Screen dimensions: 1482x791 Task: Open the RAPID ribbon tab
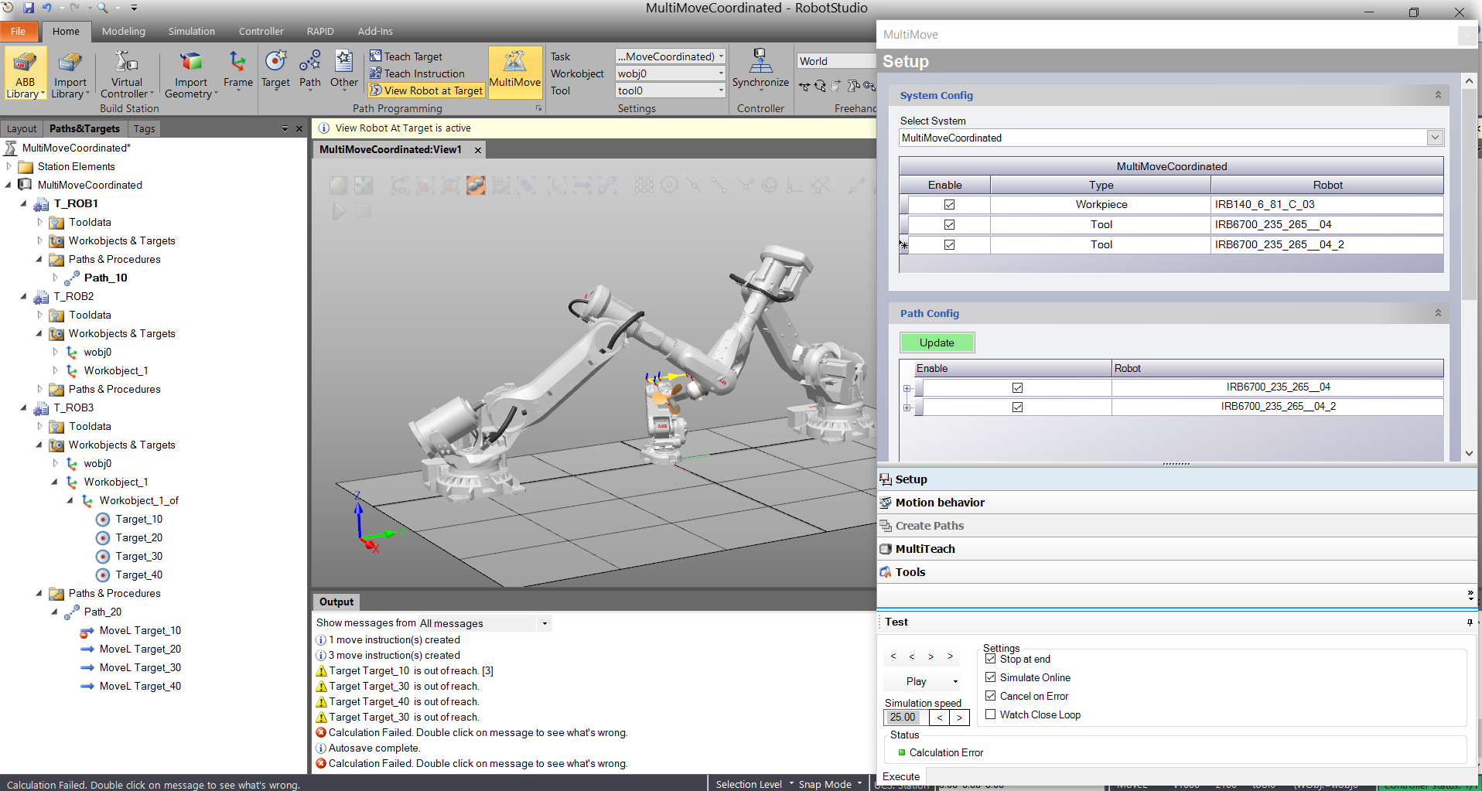[x=320, y=32]
